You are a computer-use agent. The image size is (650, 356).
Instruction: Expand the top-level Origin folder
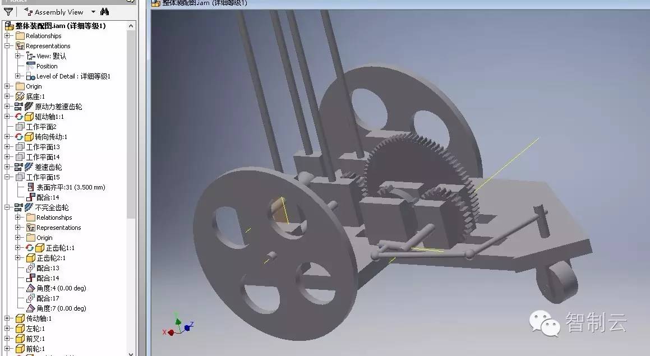pyautogui.click(x=7, y=86)
